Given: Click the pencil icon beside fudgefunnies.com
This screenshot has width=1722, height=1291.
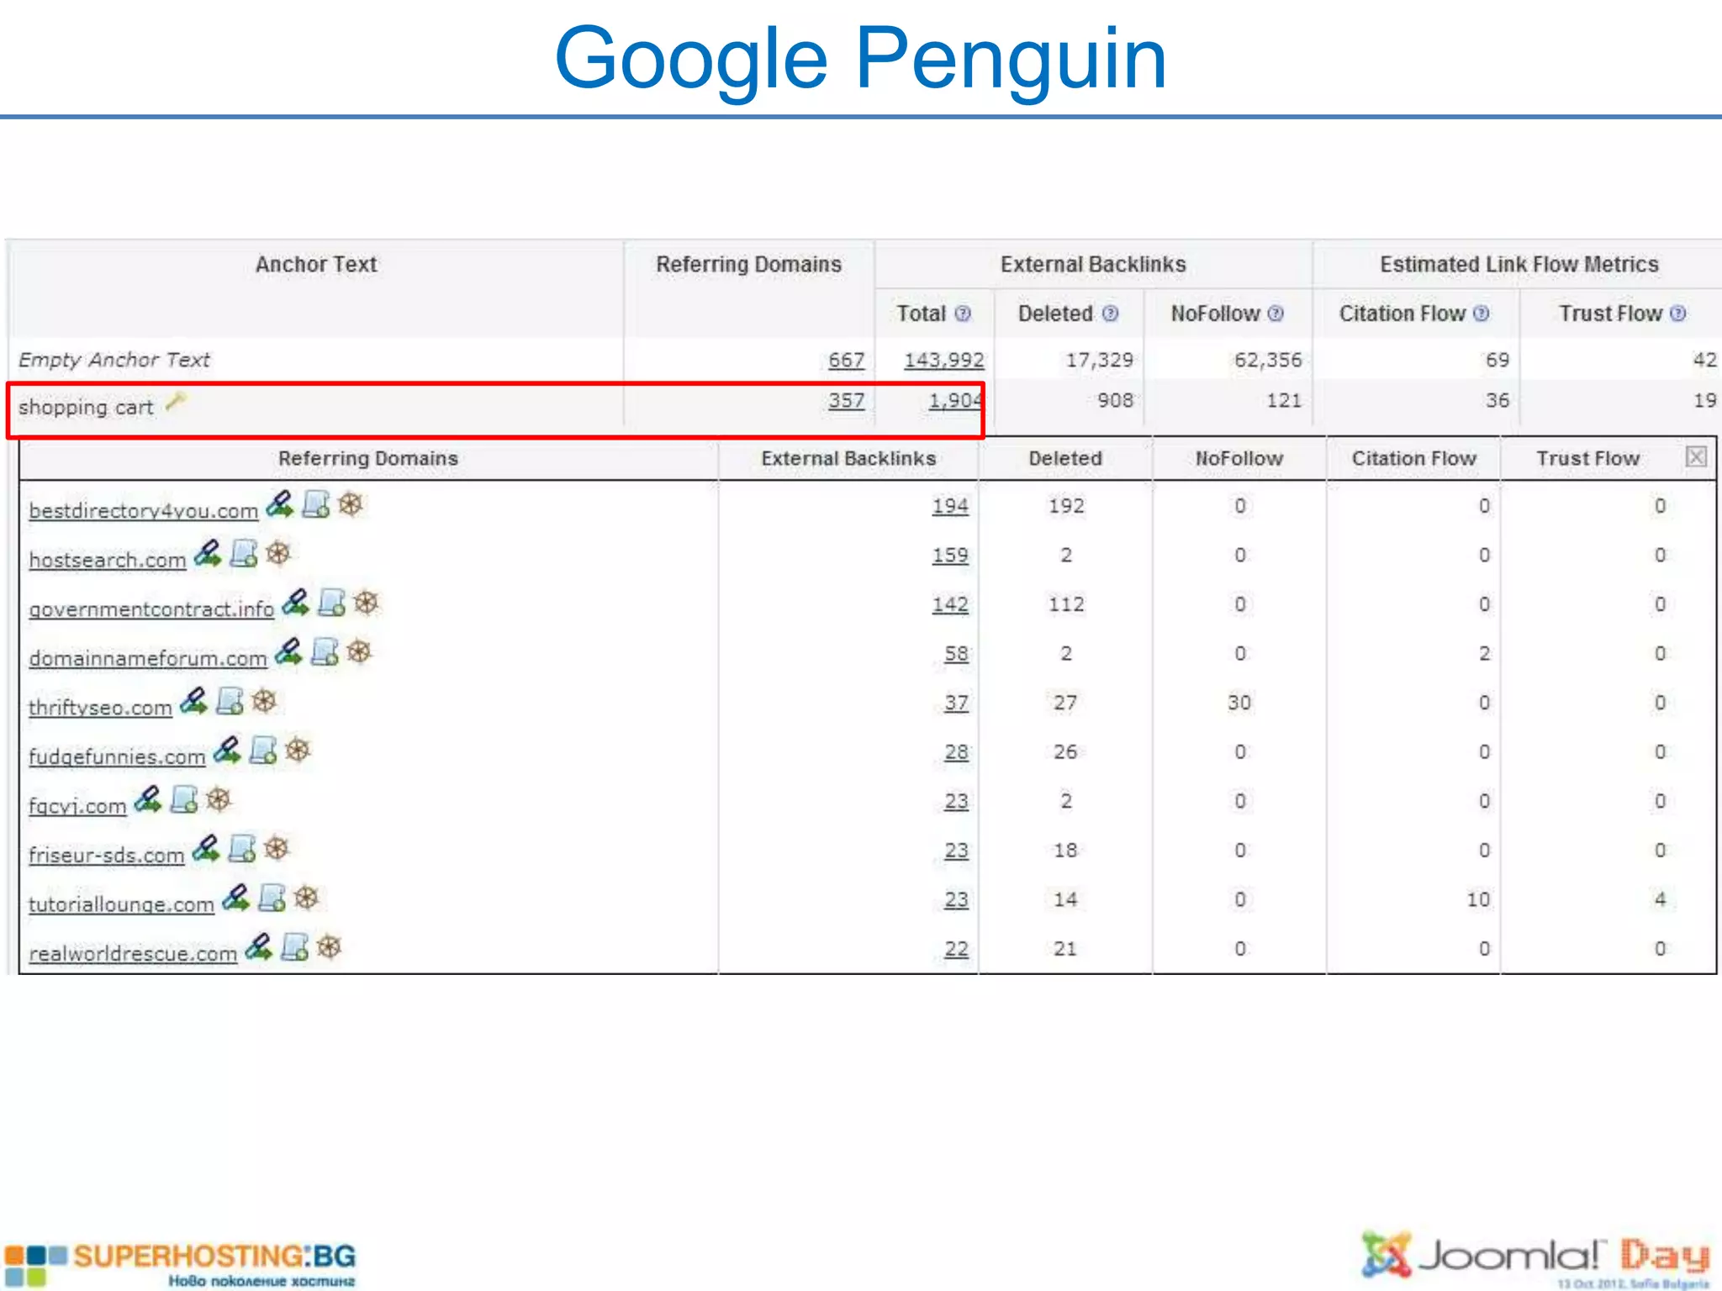Looking at the screenshot, I should pyautogui.click(x=228, y=750).
